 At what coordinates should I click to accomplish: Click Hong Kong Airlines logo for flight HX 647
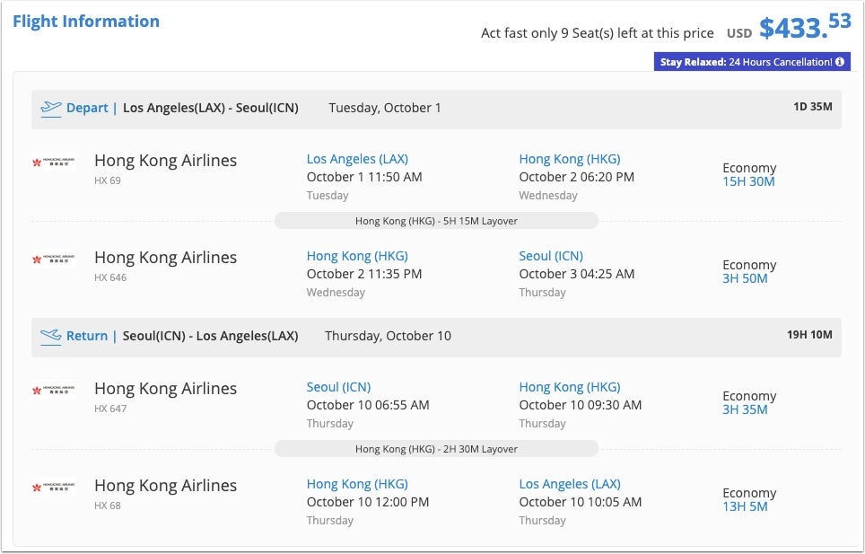[x=54, y=391]
